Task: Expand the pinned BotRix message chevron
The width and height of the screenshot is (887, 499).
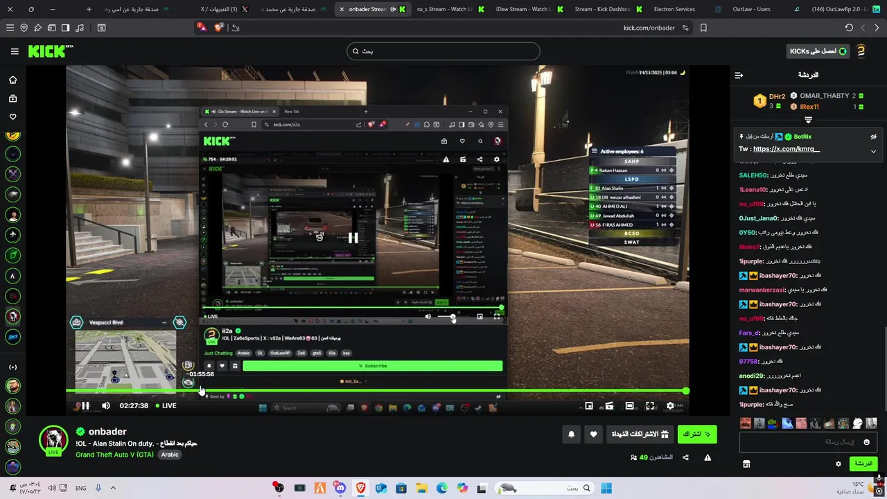Action: [873, 150]
